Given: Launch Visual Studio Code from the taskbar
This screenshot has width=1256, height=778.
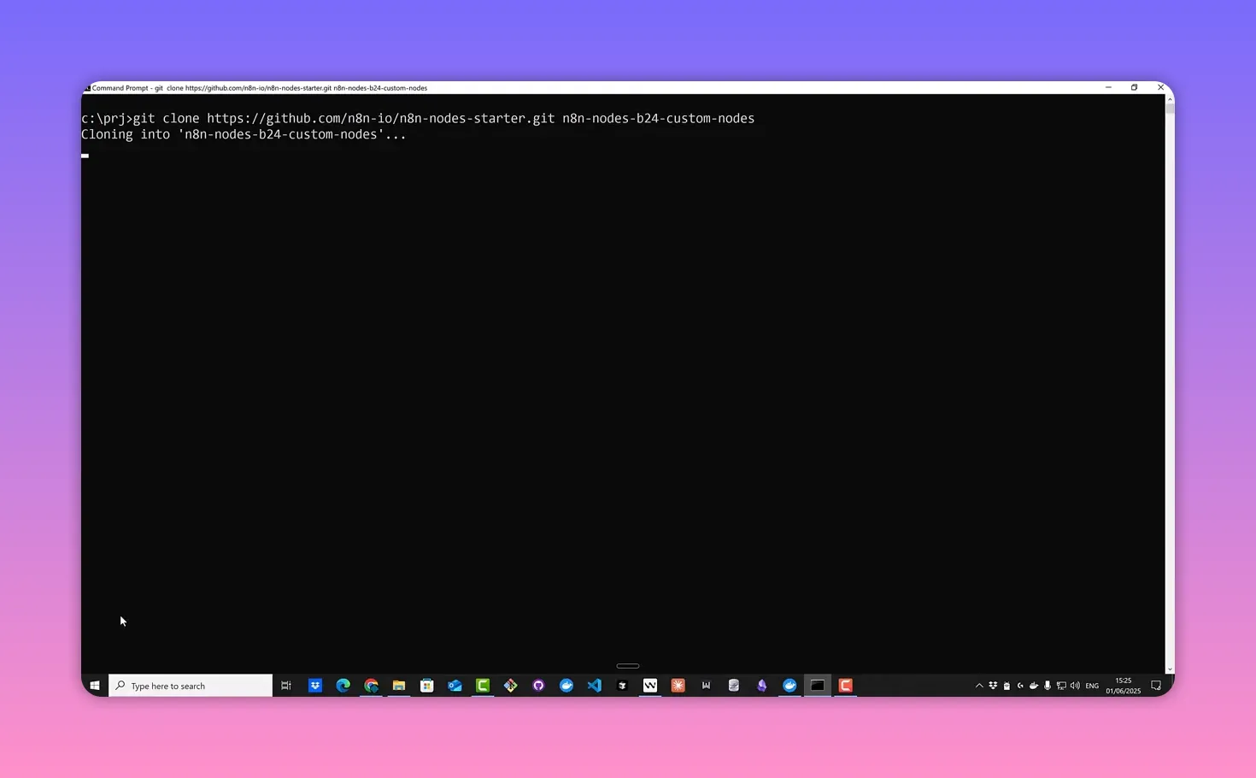Looking at the screenshot, I should click(594, 685).
